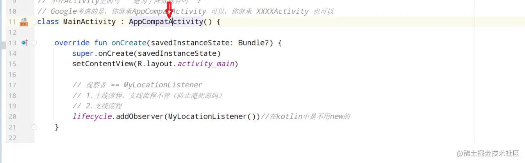The image size is (525, 163).
Task: Click line number 15 in the gutter
Action: (x=12, y=64)
